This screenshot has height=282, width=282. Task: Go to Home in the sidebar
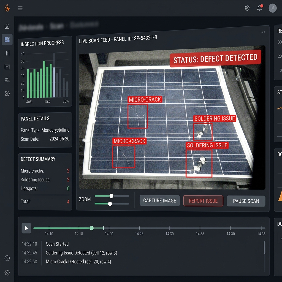(x=7, y=26)
